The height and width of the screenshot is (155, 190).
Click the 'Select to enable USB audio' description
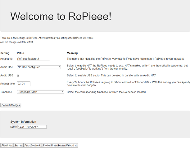coord(111,75)
